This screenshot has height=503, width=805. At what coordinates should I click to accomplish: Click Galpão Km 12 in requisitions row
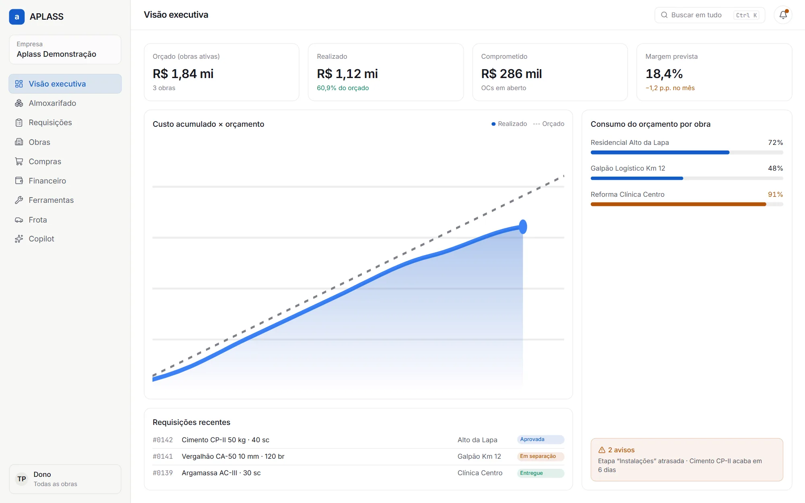pyautogui.click(x=479, y=456)
